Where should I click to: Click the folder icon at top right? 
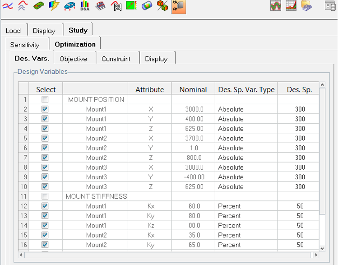[306, 6]
